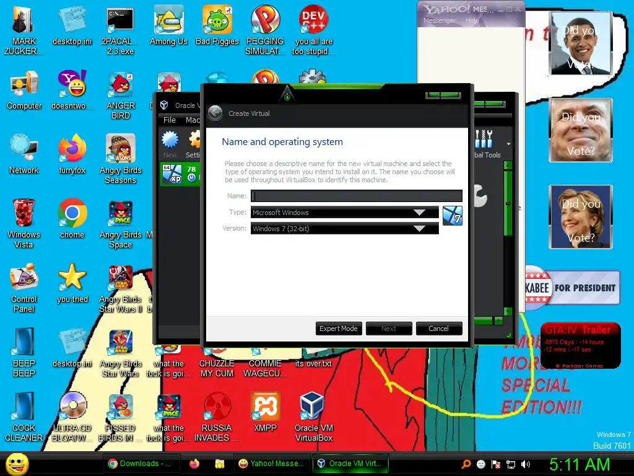This screenshot has height=476, width=634.
Task: Open the Type dropdown (Microsoft Windows)
Action: coord(344,212)
